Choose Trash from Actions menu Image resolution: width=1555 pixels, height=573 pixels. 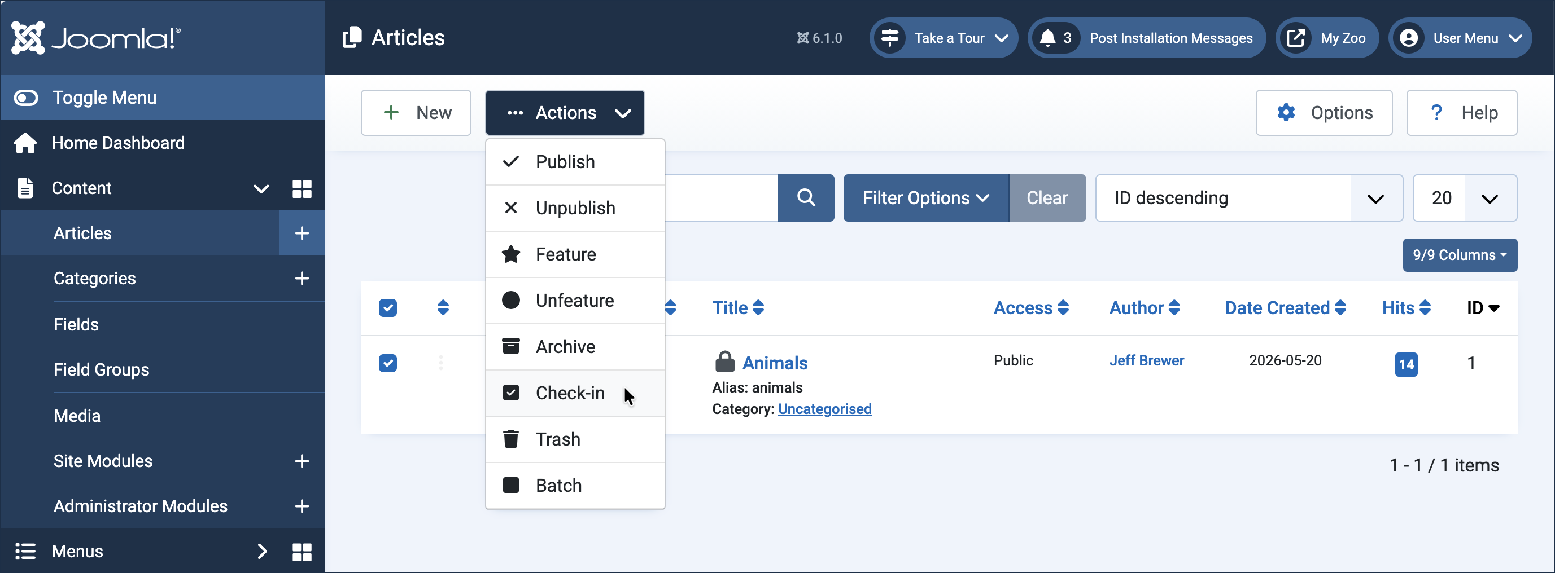click(x=575, y=439)
